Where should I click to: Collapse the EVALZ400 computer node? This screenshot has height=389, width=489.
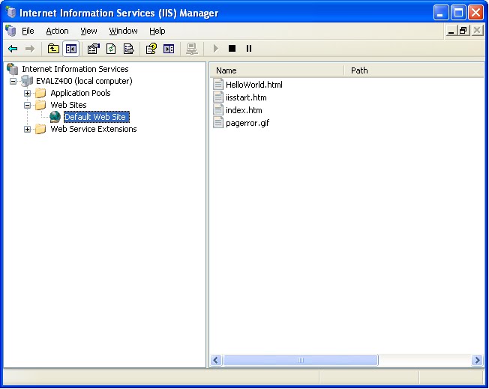13,82
